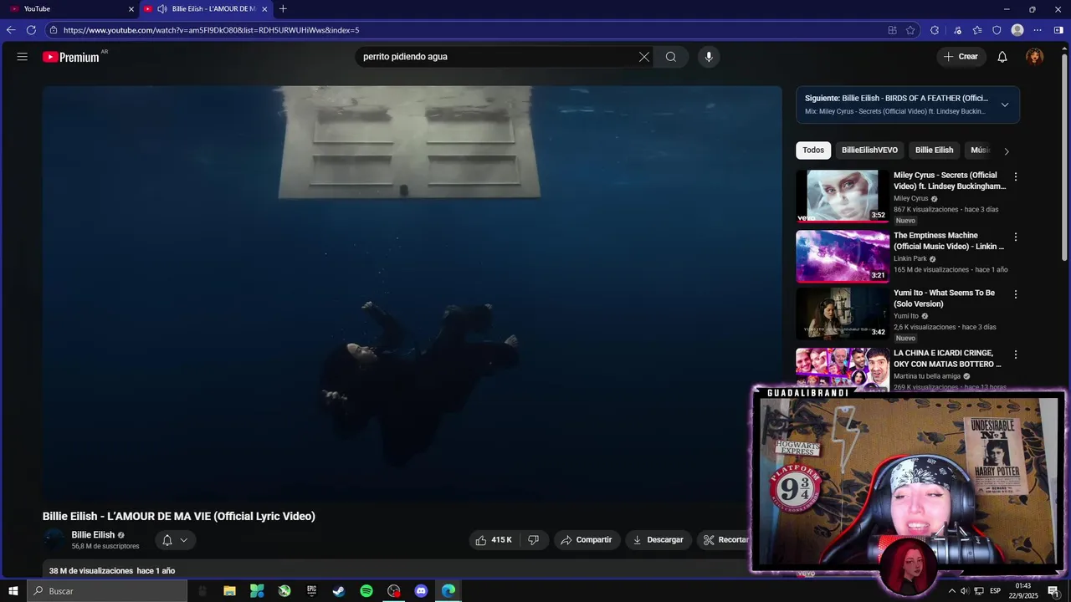Image resolution: width=1071 pixels, height=602 pixels.
Task: Mute the audio-playing browser tab
Action: click(162, 8)
